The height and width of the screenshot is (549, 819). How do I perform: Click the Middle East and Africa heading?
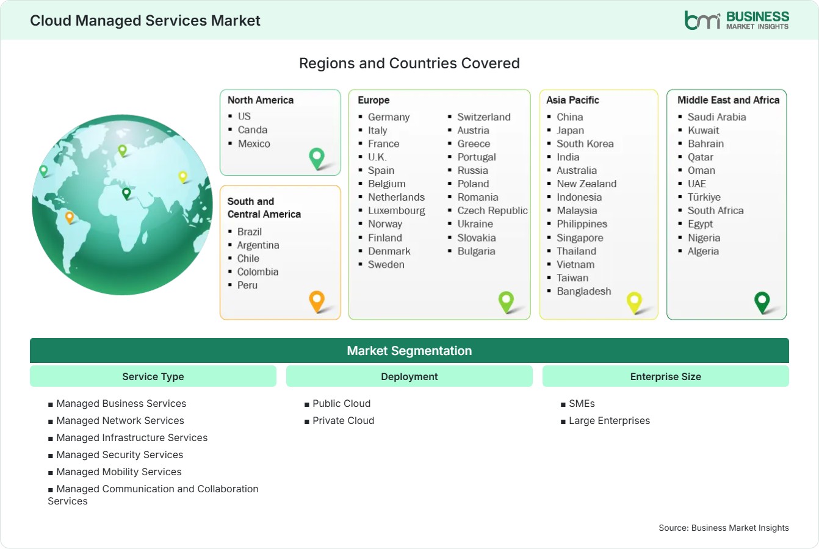click(729, 100)
